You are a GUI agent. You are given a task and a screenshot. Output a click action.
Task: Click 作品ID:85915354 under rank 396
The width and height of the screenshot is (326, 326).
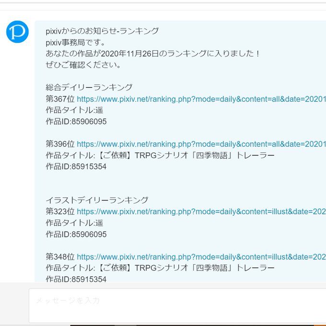[76, 167]
